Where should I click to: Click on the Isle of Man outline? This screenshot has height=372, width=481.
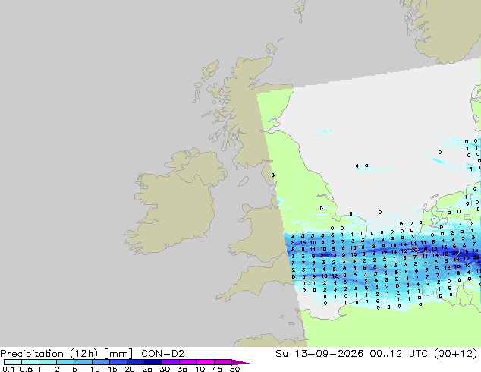pos(244,181)
